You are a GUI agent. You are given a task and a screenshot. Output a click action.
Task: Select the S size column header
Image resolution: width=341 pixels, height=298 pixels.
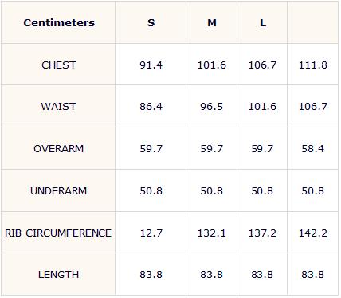151,23
